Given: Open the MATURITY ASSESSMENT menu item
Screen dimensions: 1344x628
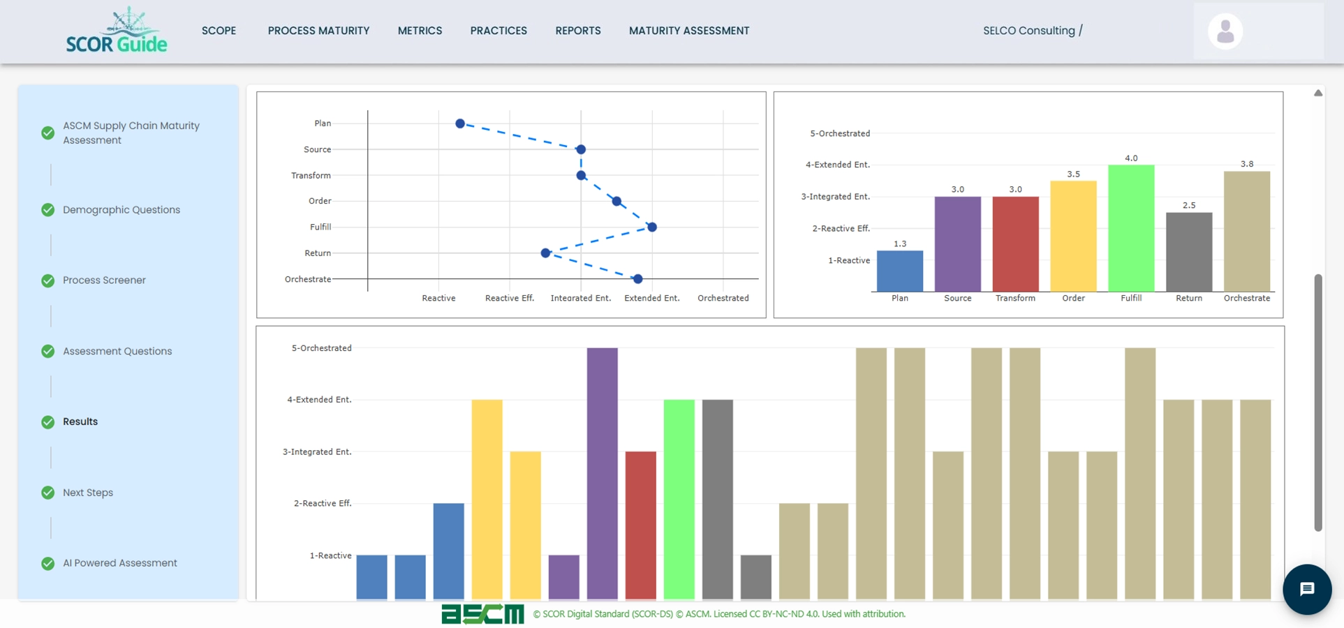Looking at the screenshot, I should coord(689,31).
